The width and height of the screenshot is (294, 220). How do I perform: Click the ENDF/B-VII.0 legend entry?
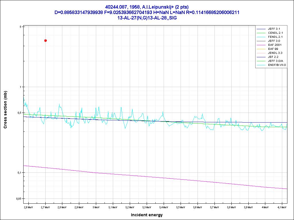tap(277, 65)
